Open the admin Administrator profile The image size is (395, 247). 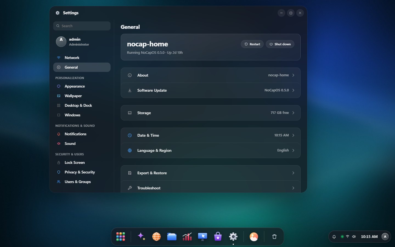82,42
